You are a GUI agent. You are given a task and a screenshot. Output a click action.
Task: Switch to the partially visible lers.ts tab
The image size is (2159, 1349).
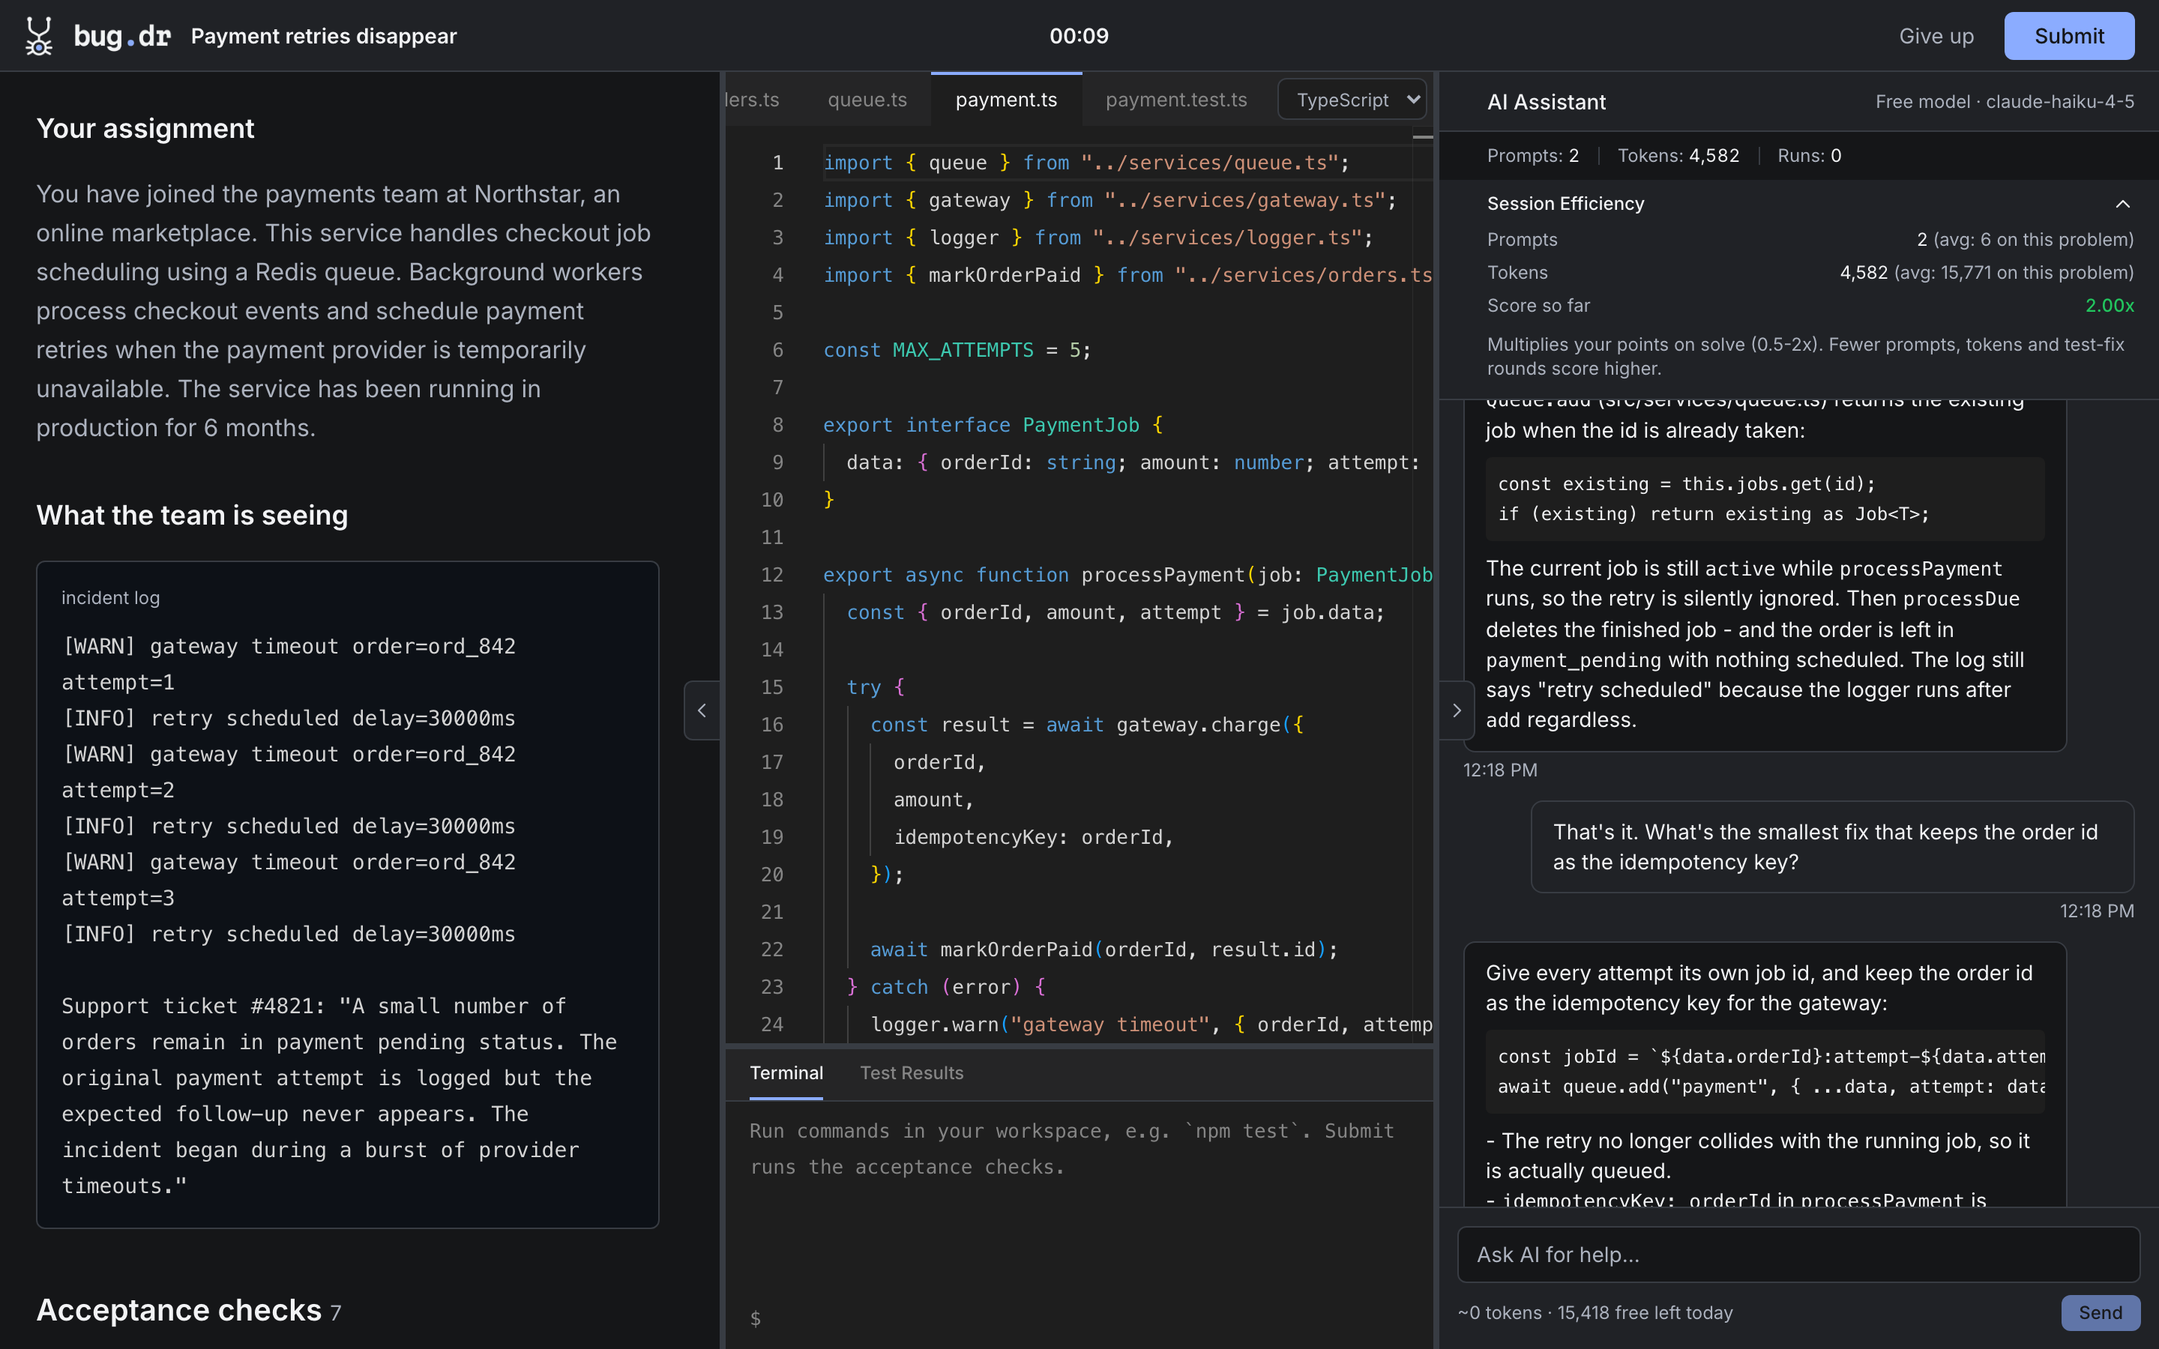pyautogui.click(x=752, y=100)
